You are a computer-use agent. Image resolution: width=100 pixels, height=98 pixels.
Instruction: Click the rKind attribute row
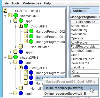[85, 72]
